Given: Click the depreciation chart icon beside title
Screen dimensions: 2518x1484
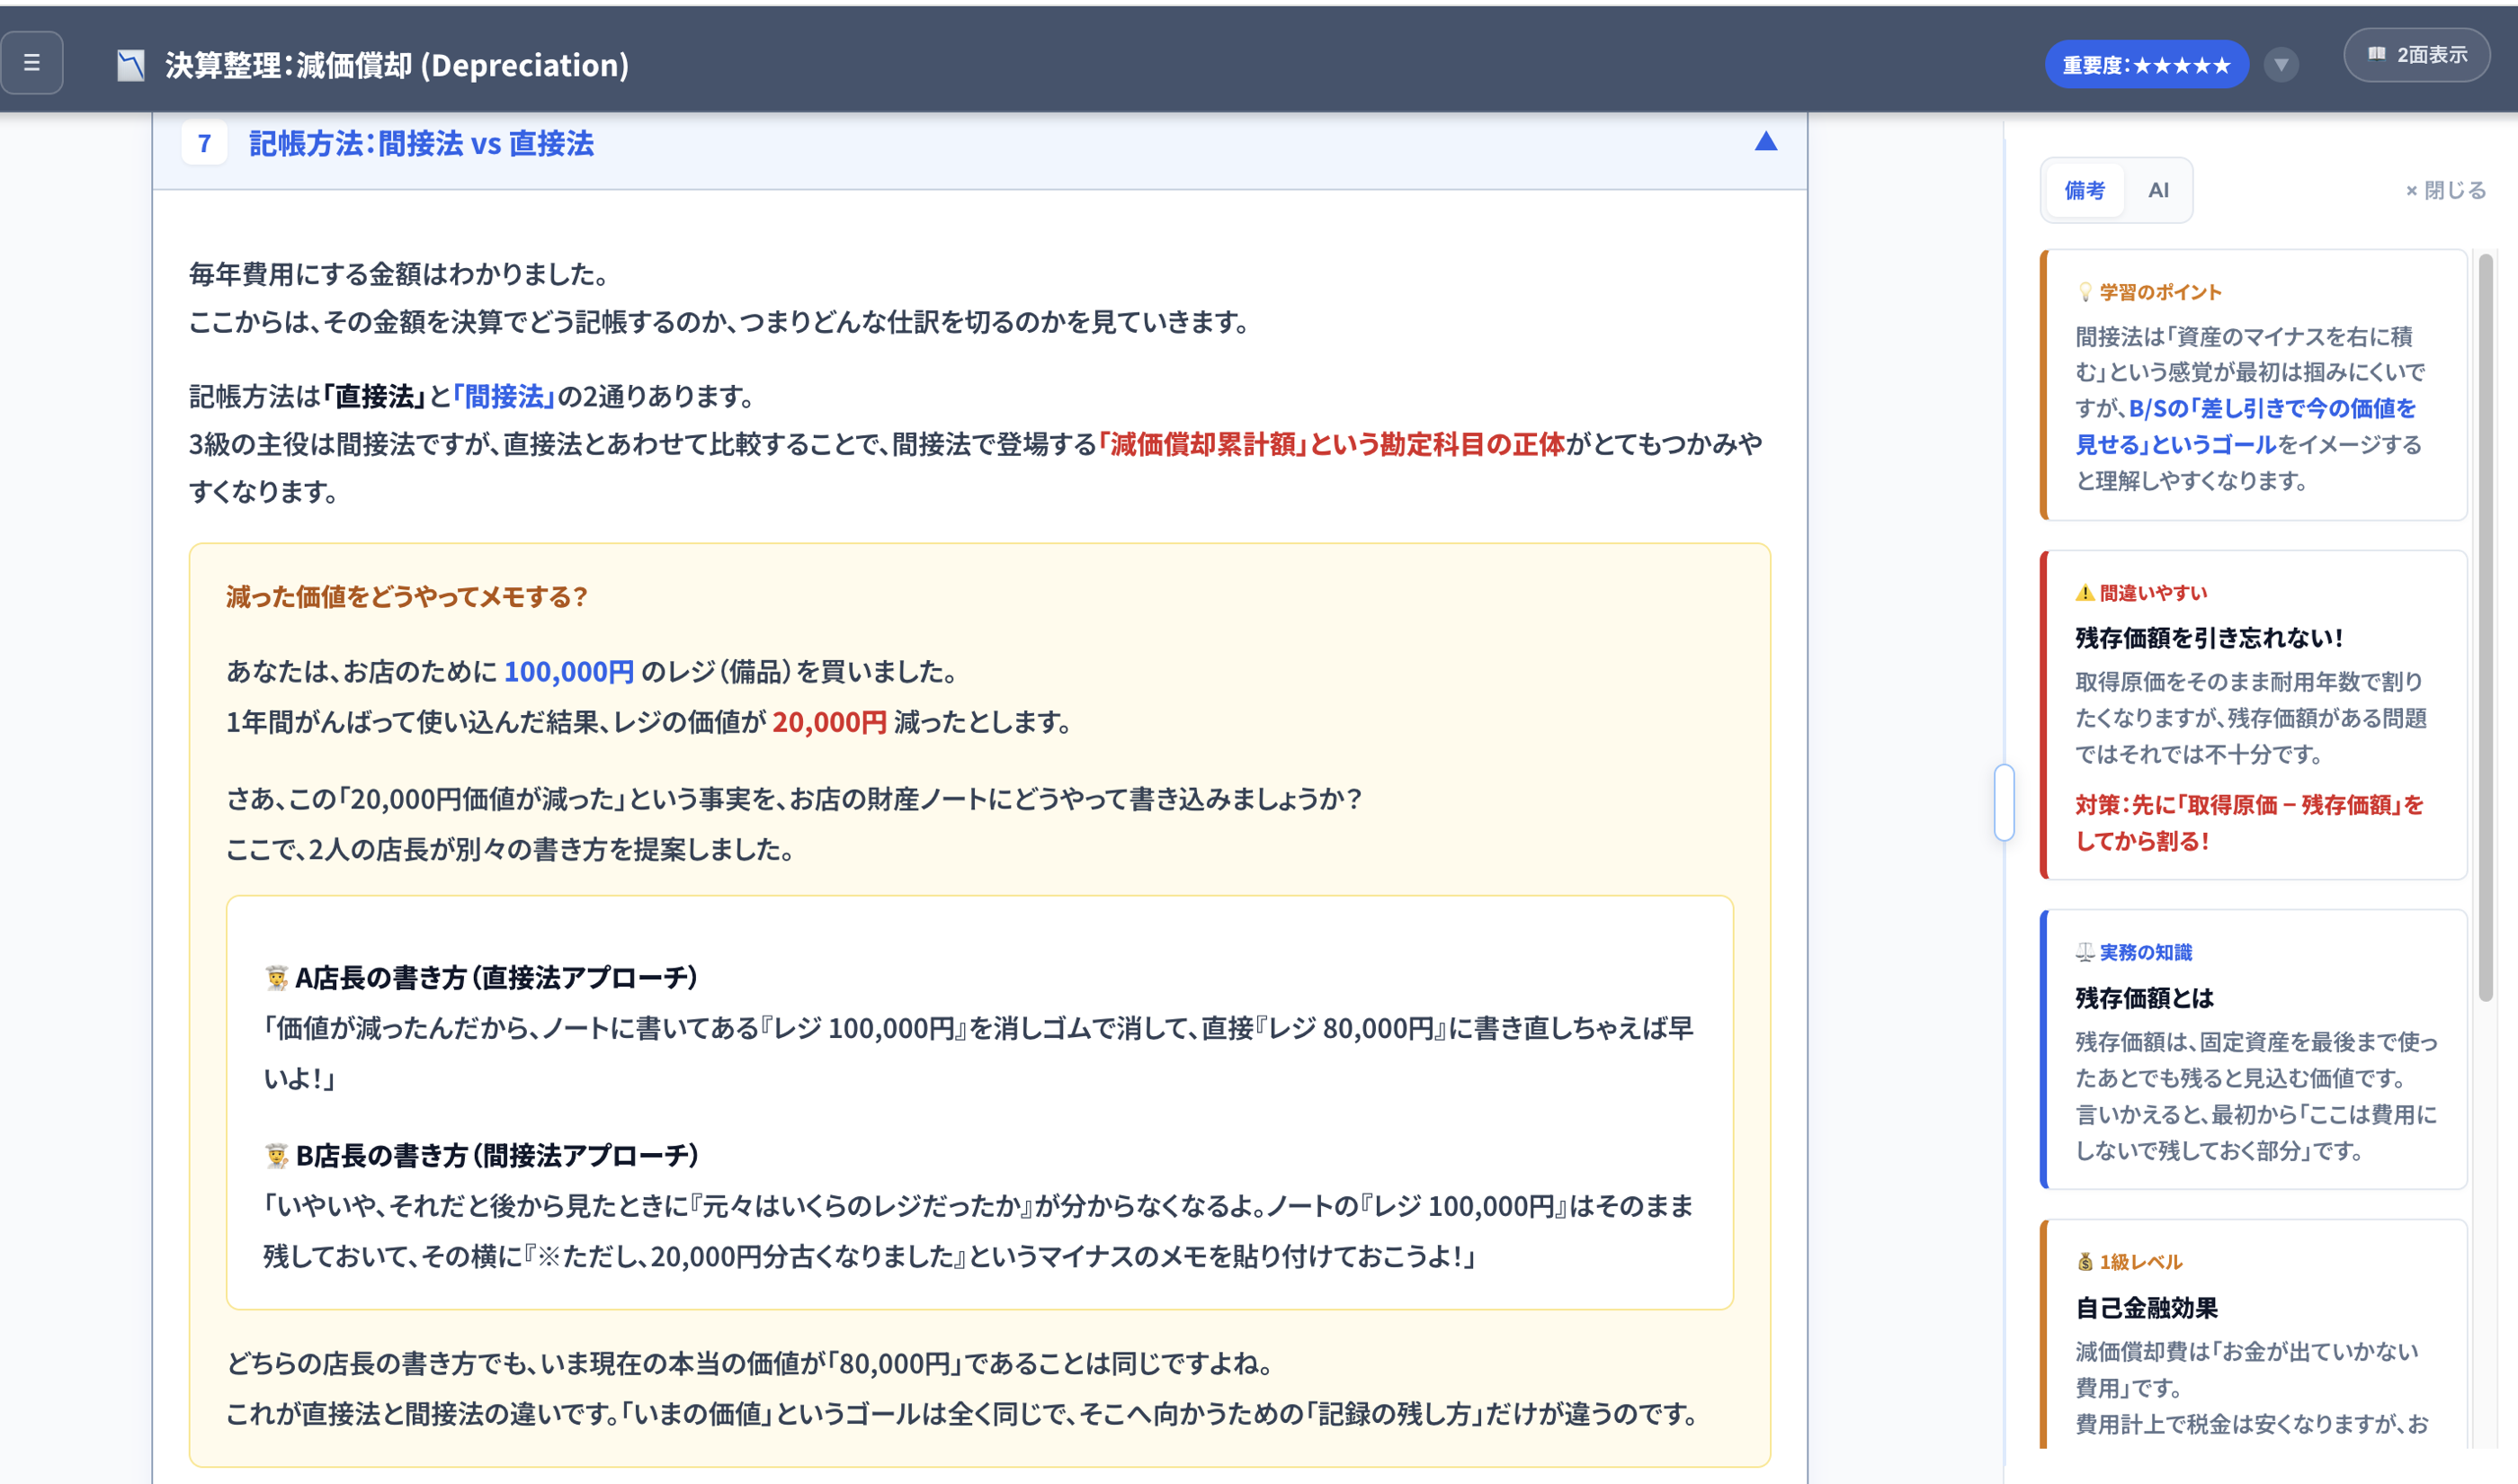Looking at the screenshot, I should click(131, 66).
